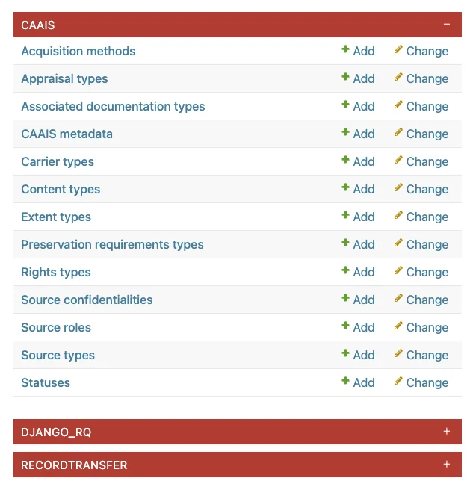Open the Acquisition methods link

pyautogui.click(x=78, y=51)
